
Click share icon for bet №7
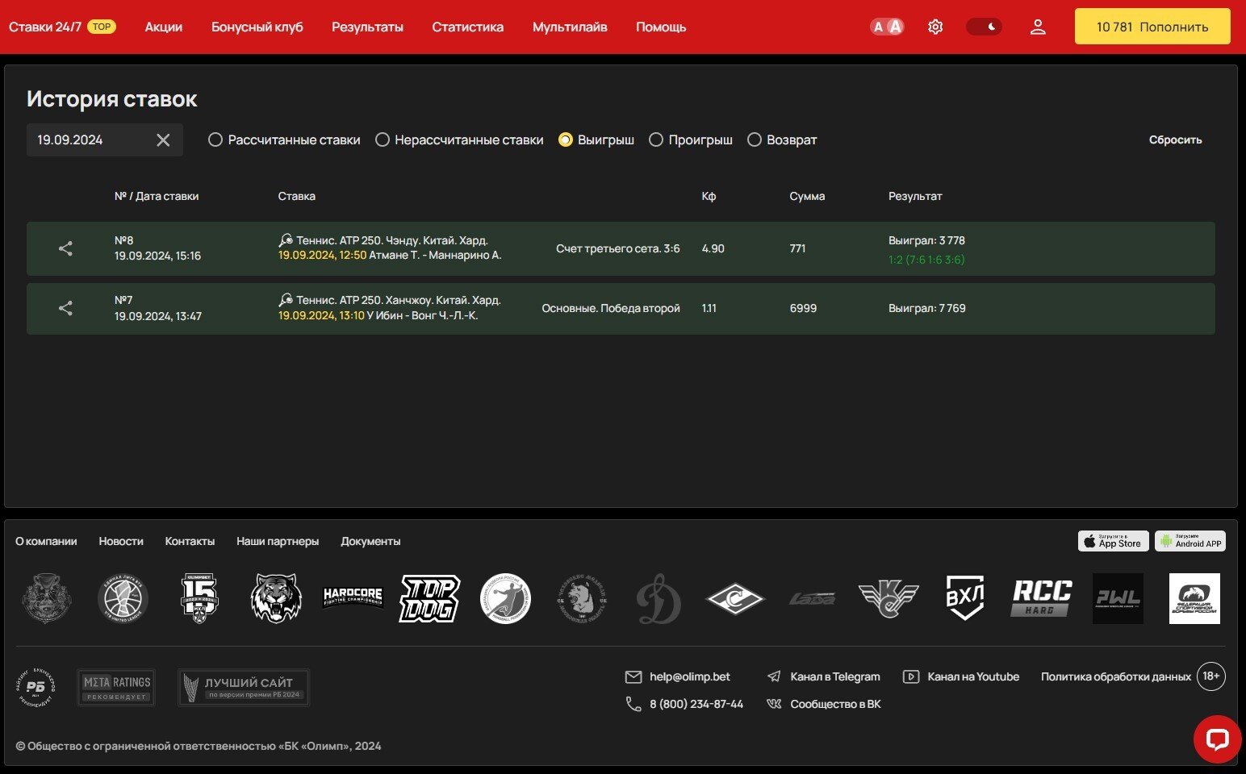(x=65, y=308)
